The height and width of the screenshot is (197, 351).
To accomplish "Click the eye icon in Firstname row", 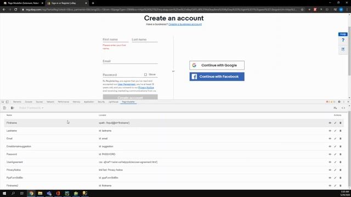I will click(330, 123).
